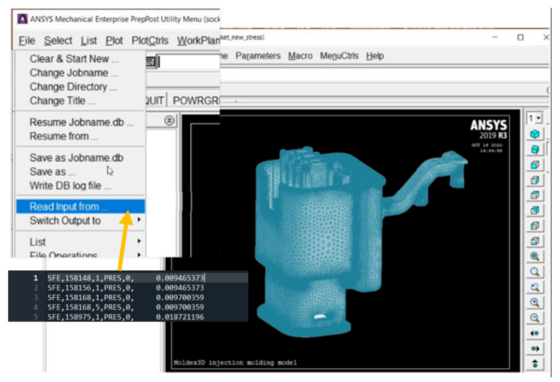Viewport: 560px width, 382px height.
Task: Click the Fit View zoom icon
Action: coord(535,256)
